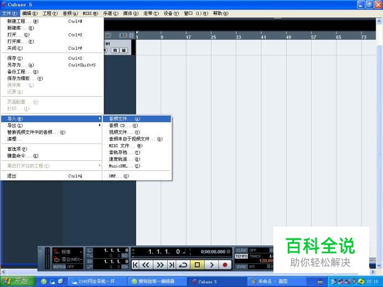This screenshot has height=287, width=383.
Task: Click bar 41 on the timeline ruler
Action: point(263,37)
